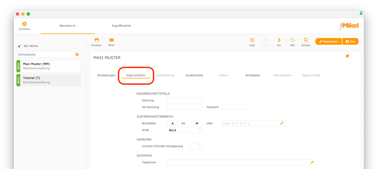
Task: Click the green macOS zoom window button
Action: click(28, 14)
